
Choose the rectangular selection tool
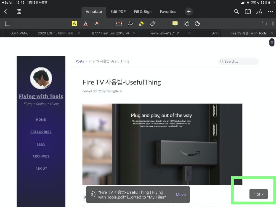pyautogui.click(x=8, y=23)
